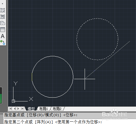Screen dimensions: 136x124
Task: Go to previous layout tab arrow
Action: pyautogui.click(x=15, y=108)
